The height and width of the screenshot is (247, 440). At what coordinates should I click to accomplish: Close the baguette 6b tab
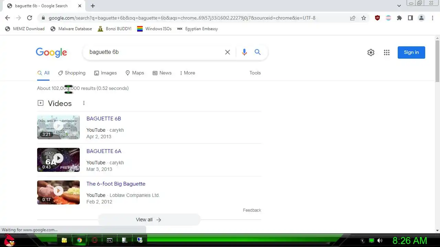point(79,6)
